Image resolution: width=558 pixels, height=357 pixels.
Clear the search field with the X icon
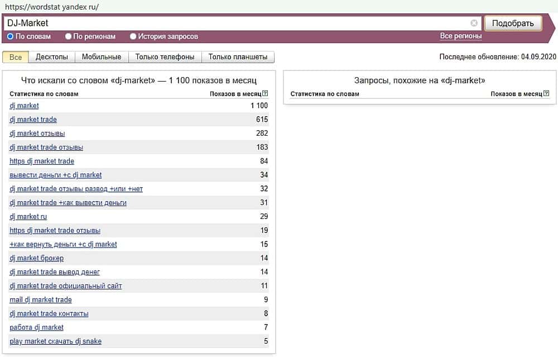(474, 23)
